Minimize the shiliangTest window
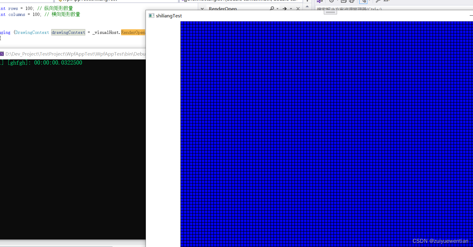The height and width of the screenshot is (247, 473). click(471, 16)
